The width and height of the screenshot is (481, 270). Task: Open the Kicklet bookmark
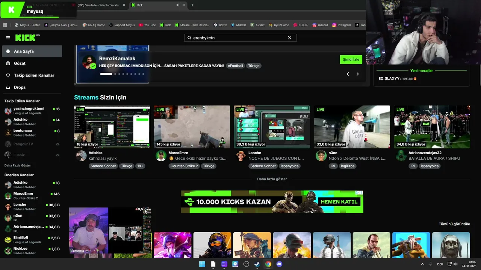pos(257,25)
